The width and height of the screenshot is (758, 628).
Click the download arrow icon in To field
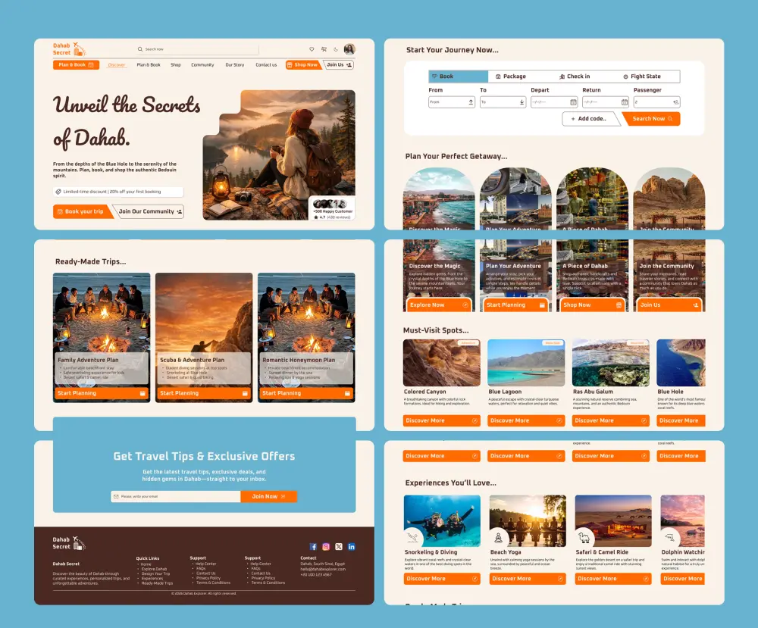click(x=522, y=102)
